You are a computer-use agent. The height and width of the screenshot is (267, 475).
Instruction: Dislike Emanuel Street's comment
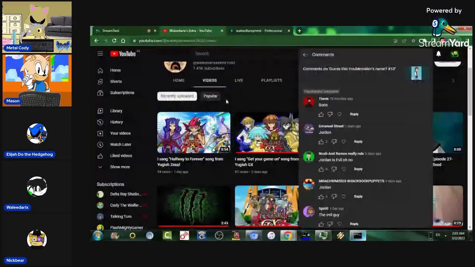click(x=334, y=142)
